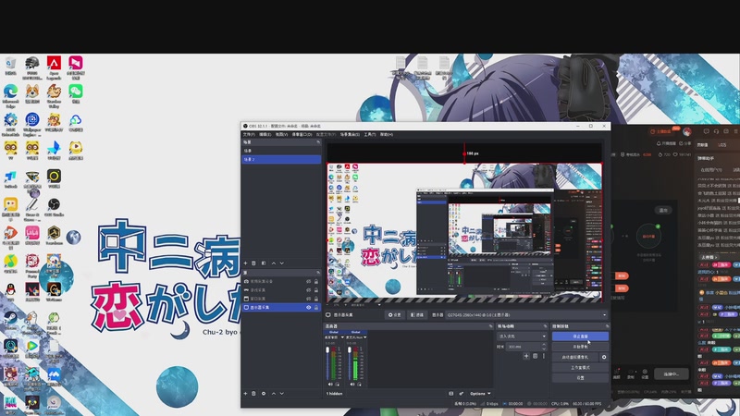Viewport: 740px width, 416px height.
Task: Toggle visibility of window capture source
Action: pos(309,299)
